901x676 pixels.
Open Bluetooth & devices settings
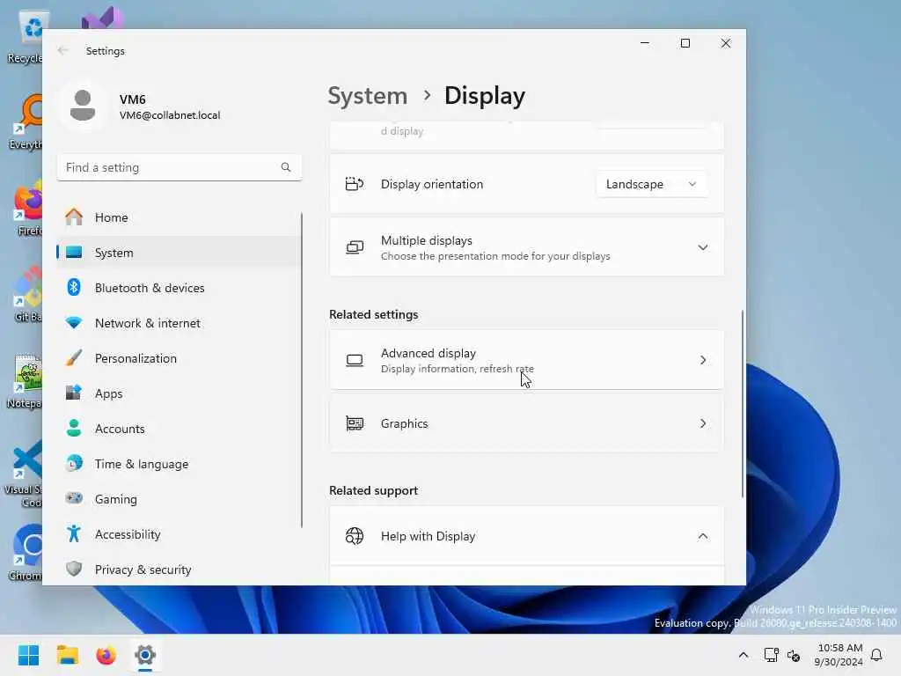[x=178, y=288]
